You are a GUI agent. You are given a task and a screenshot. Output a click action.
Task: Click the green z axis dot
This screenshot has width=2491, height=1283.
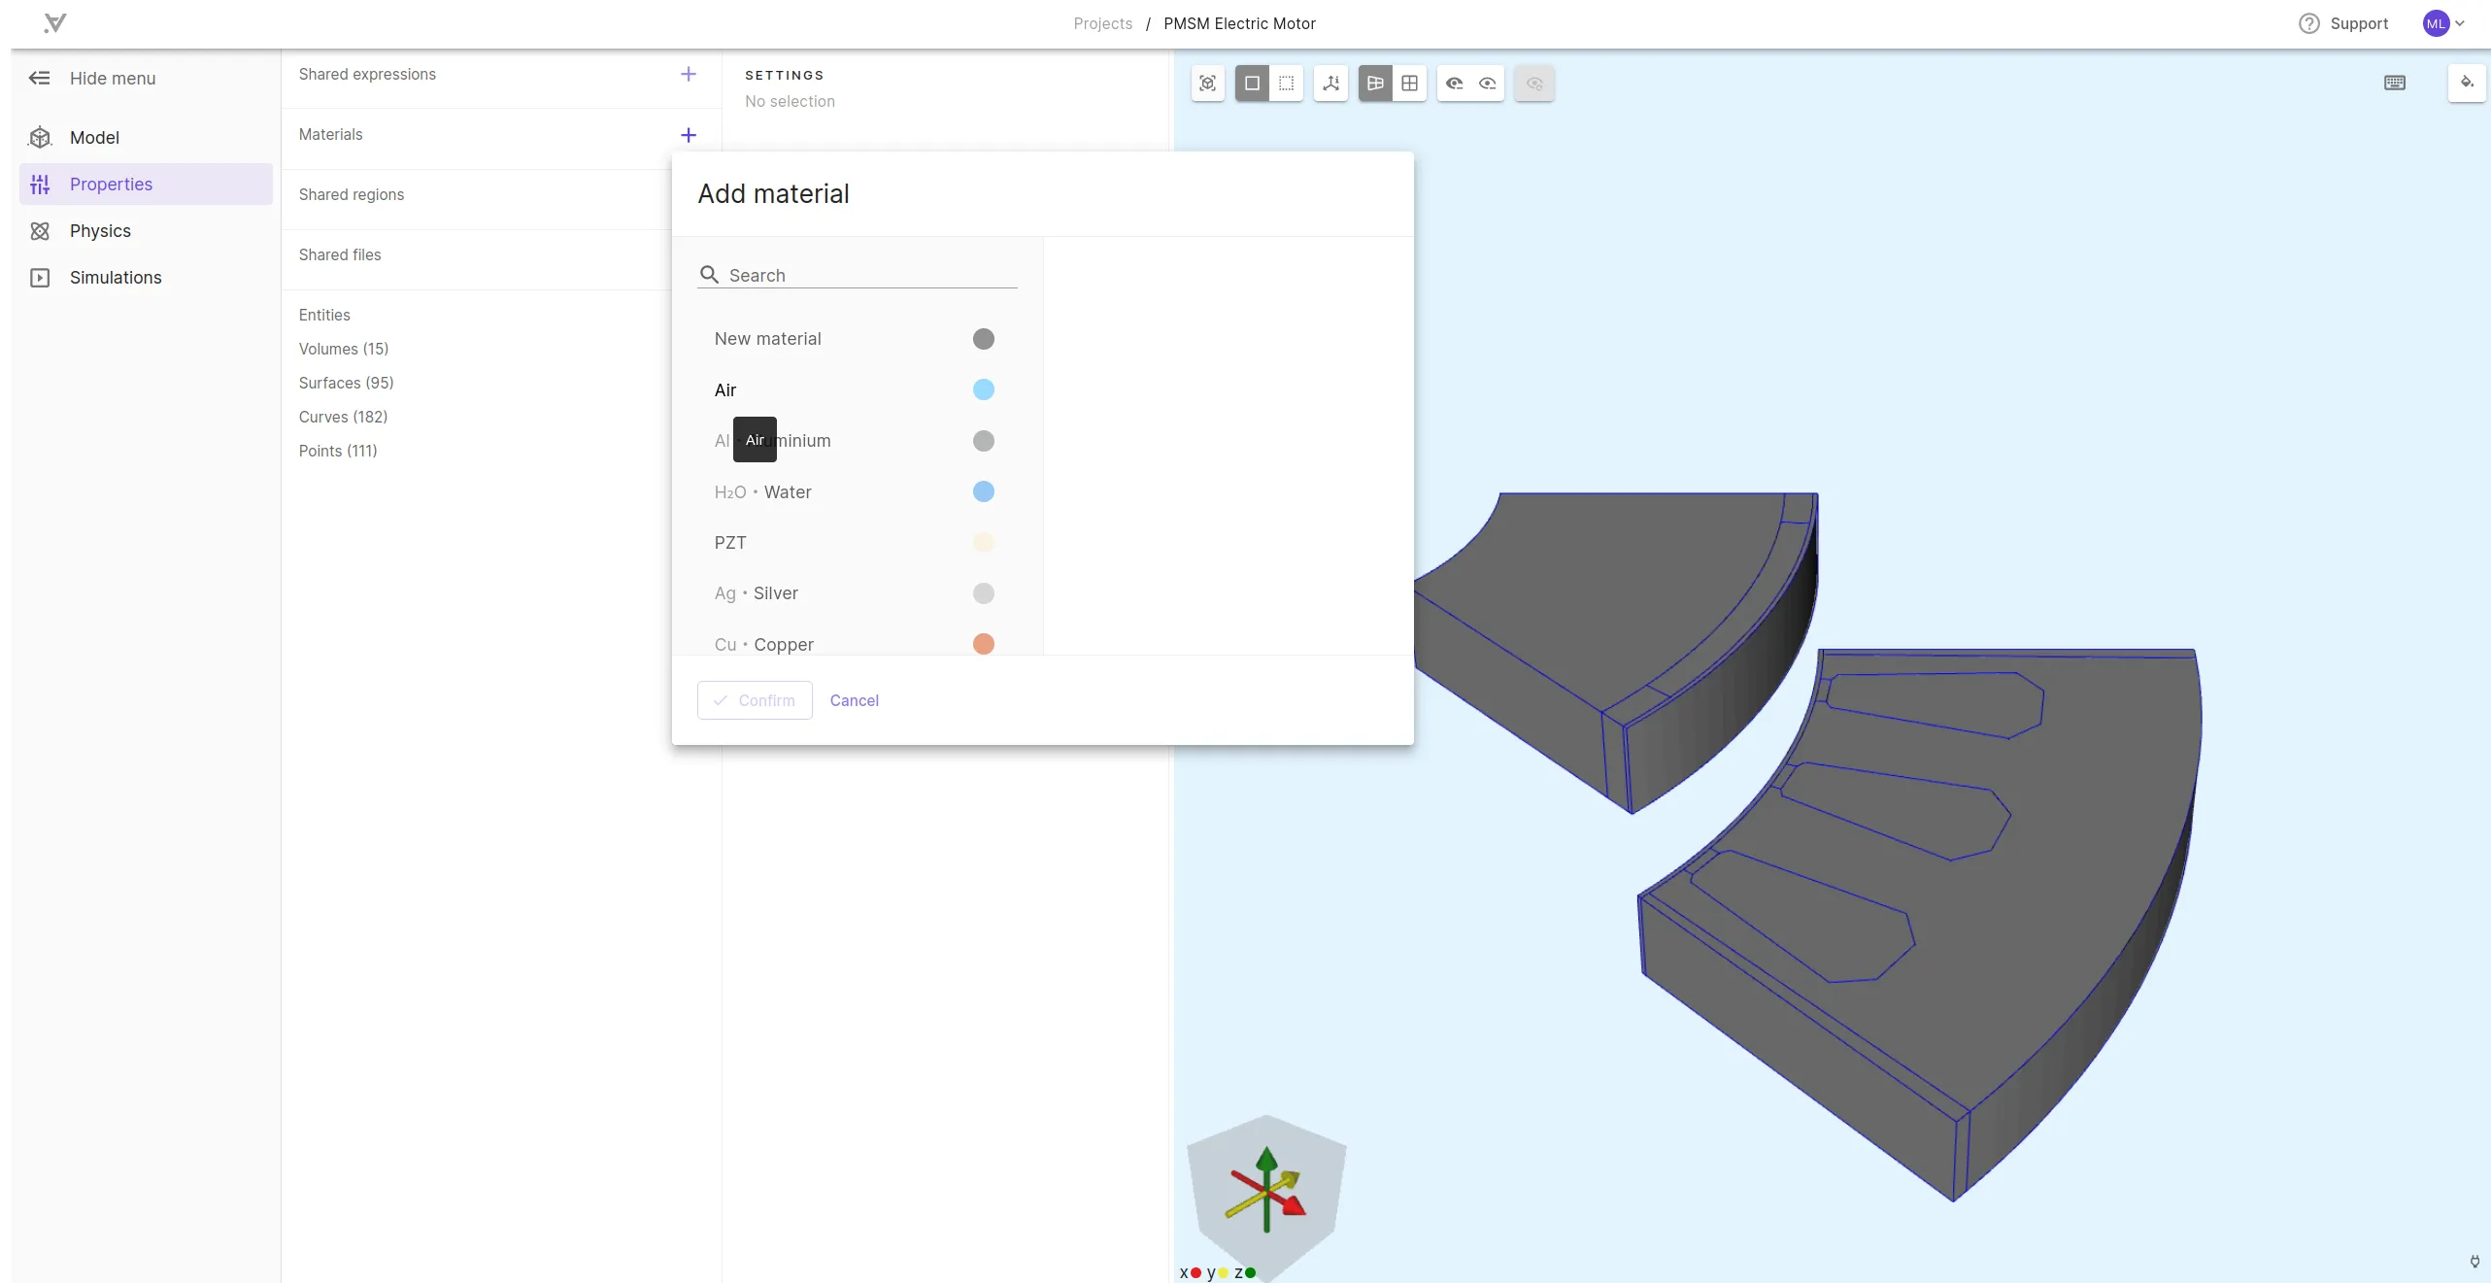point(1250,1272)
